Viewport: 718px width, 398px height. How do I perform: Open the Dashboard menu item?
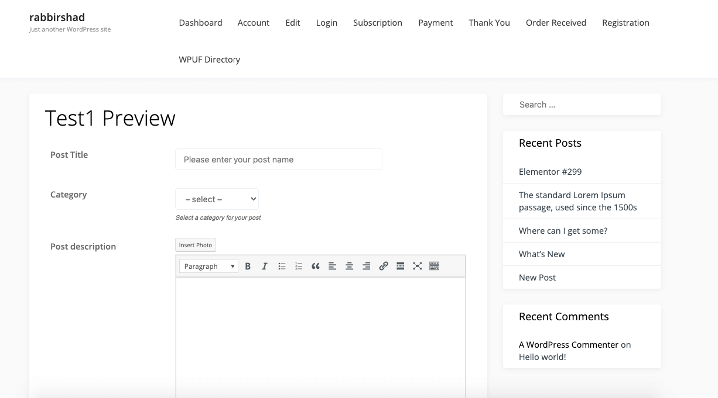(200, 22)
